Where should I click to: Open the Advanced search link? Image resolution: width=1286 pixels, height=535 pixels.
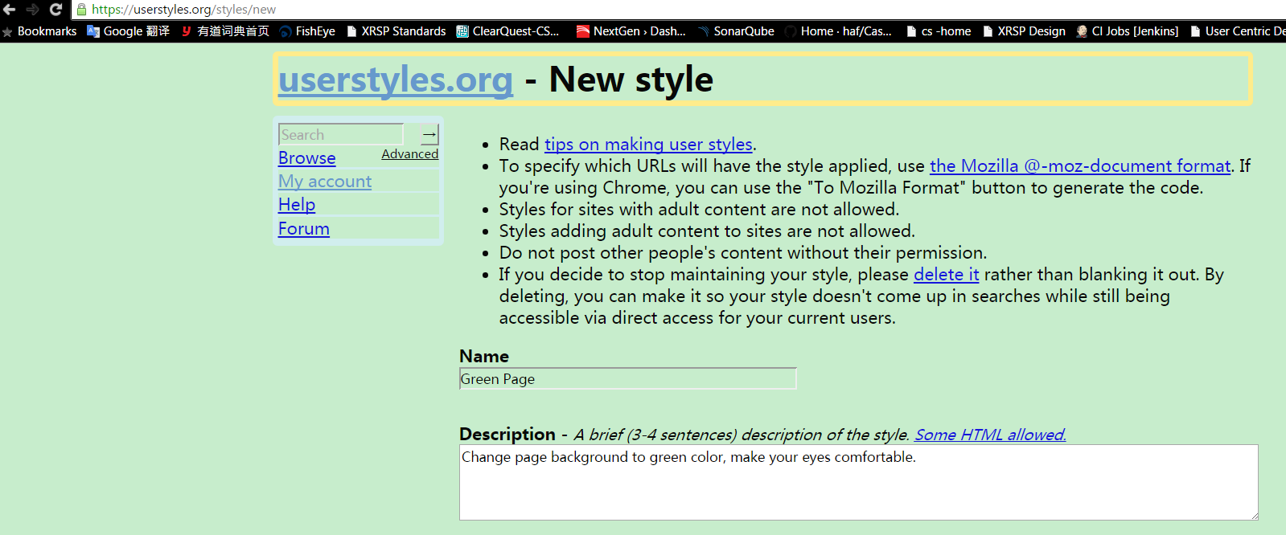(x=410, y=153)
